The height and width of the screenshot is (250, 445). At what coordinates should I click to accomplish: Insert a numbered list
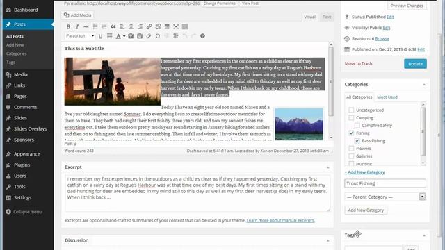click(x=104, y=26)
